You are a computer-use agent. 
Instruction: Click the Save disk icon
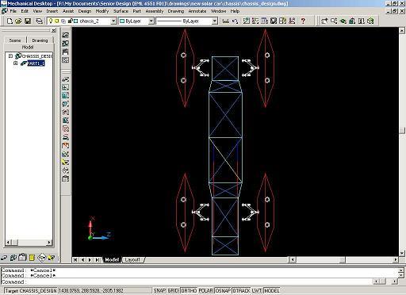pos(28,21)
